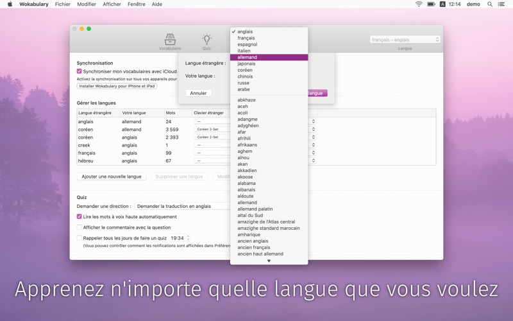Open Clavier étranger dropdown in français row
The image size is (513, 321).
coord(212,153)
